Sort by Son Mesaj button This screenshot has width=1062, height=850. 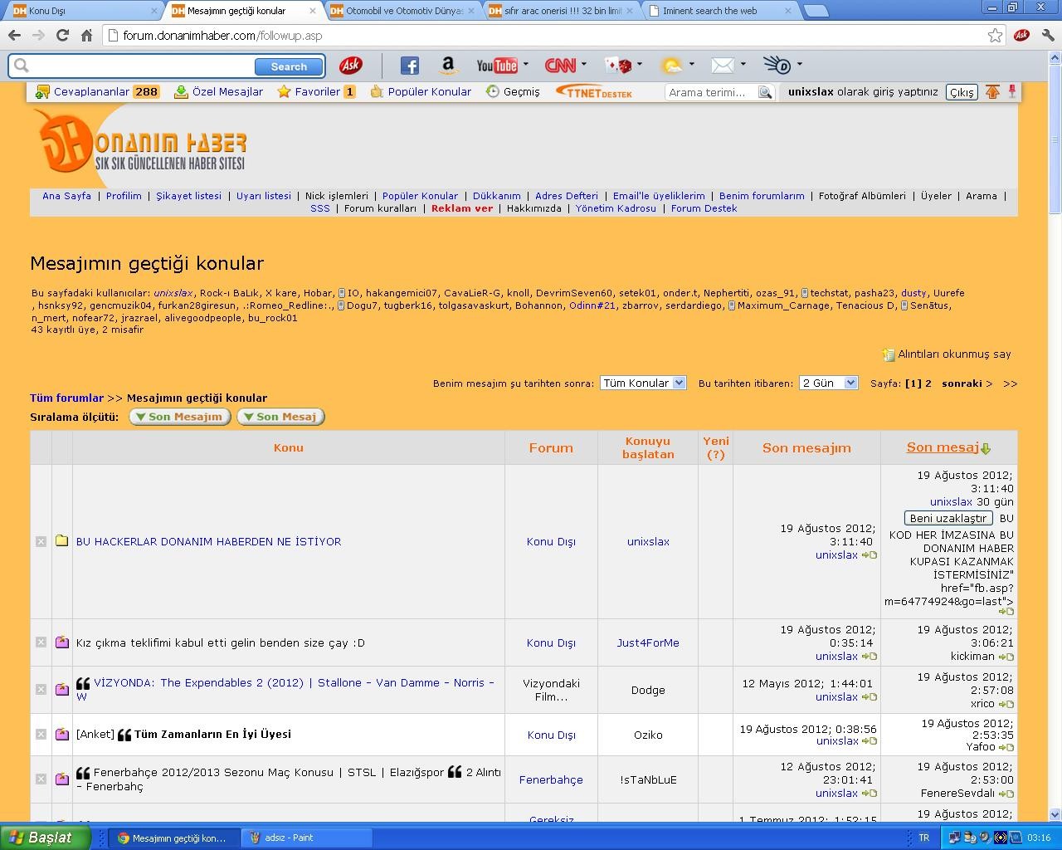coord(280,417)
